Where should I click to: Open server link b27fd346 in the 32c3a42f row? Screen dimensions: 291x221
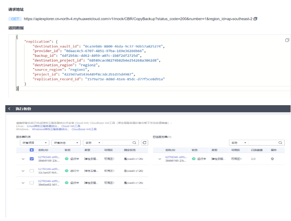point(49,169)
